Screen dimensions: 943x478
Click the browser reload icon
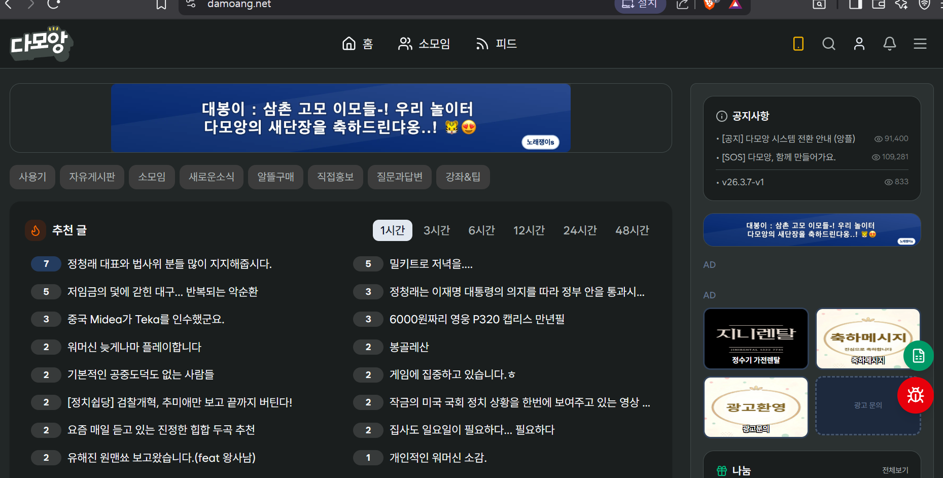point(53,5)
